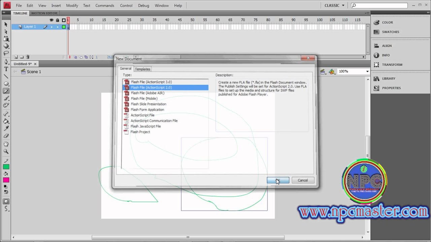Select the Lasso tool

(x=6, y=53)
